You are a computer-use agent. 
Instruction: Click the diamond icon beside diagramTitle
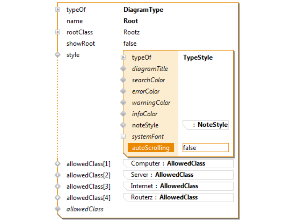click(123, 69)
